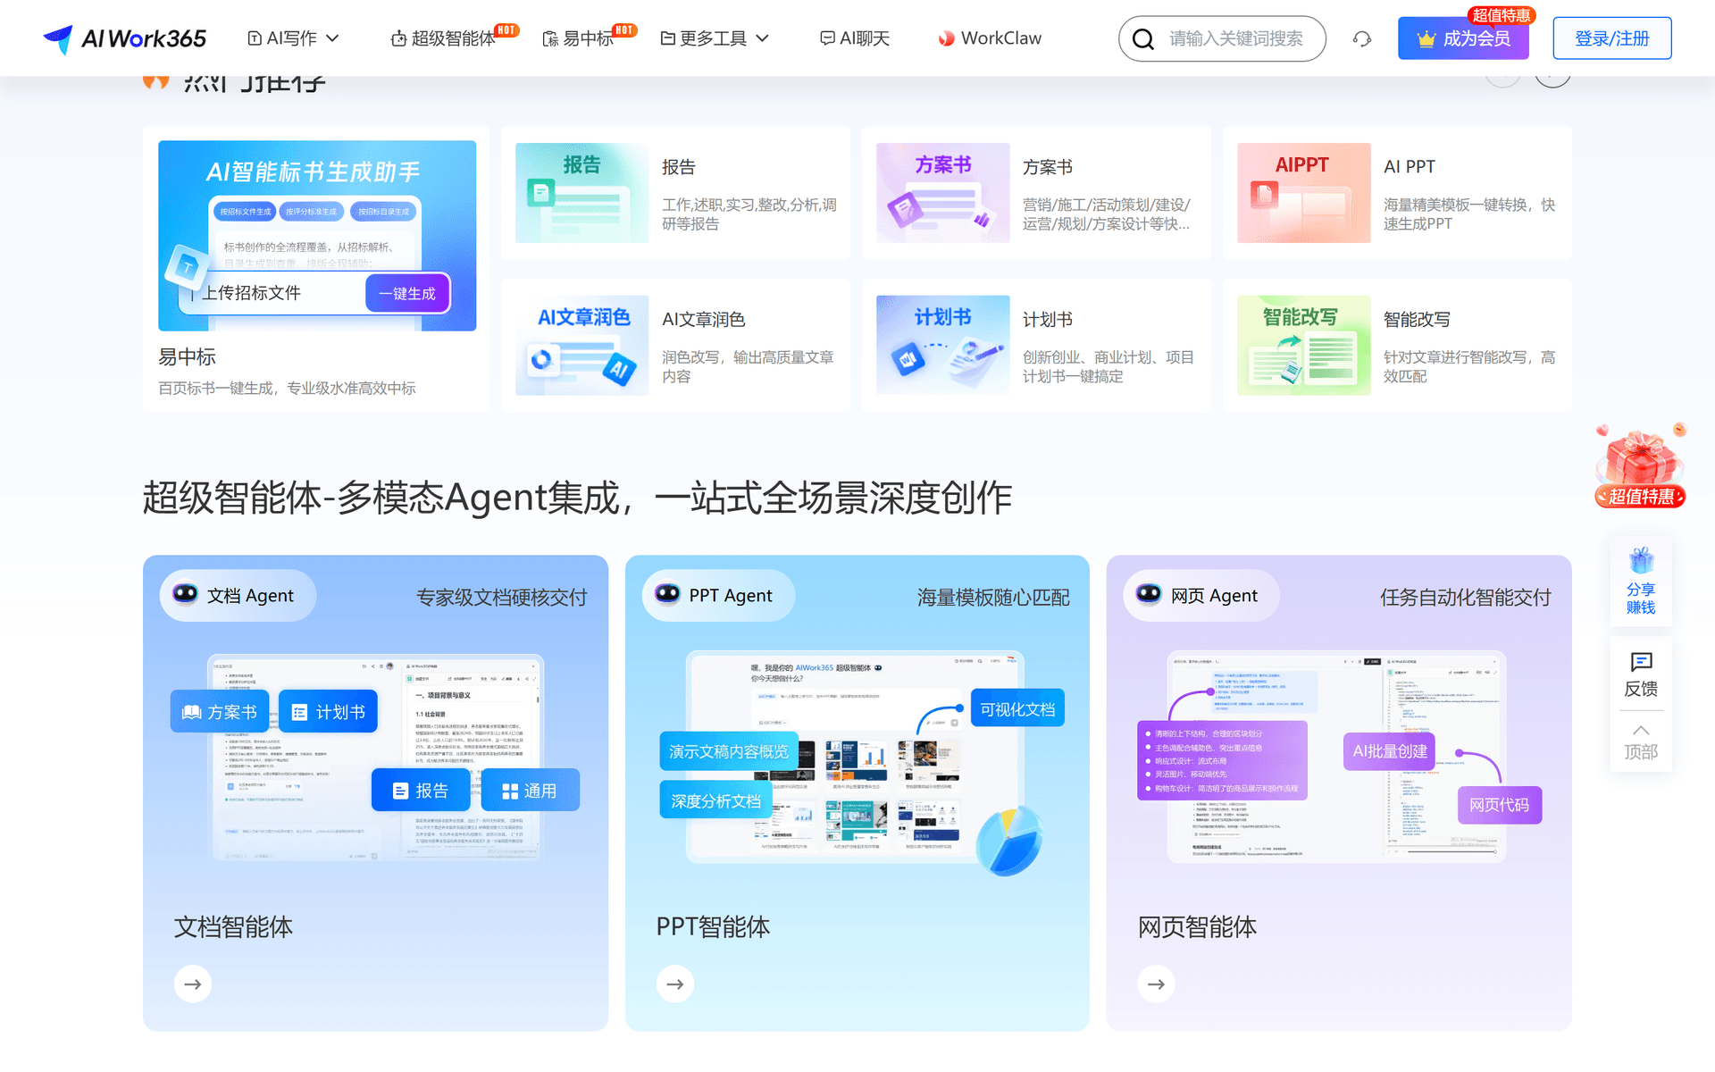The width and height of the screenshot is (1715, 1072).
Task: Click the 文档智能体 title
Action: click(x=233, y=926)
